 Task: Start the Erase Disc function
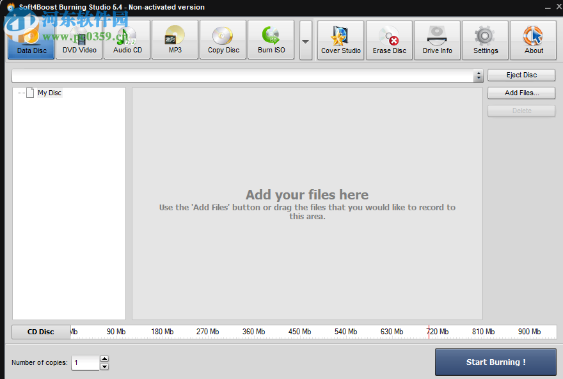[389, 40]
